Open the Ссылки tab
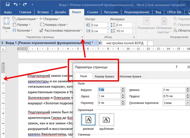The image size is (190, 138). click(92, 12)
